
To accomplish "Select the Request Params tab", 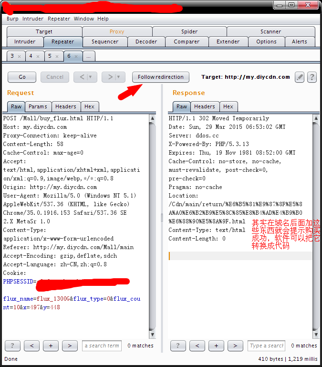I will [38, 107].
